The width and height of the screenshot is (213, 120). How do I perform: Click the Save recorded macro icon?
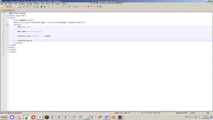click(101, 7)
